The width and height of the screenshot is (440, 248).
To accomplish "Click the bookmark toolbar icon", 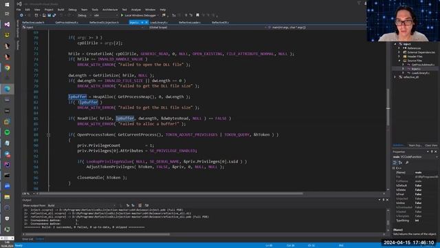I will click(x=197, y=15).
